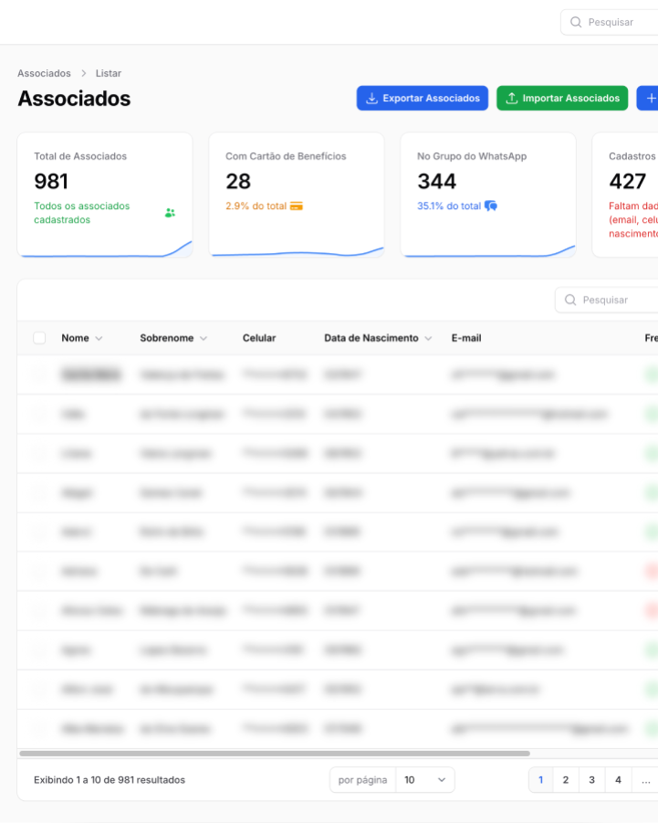Toggle the select-all checkbox in header
The height and width of the screenshot is (823, 658).
(39, 338)
